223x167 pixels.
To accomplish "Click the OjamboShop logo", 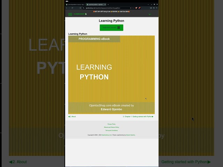I will coord(80,14).
